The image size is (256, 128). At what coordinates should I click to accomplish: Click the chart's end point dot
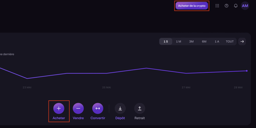(247, 71)
